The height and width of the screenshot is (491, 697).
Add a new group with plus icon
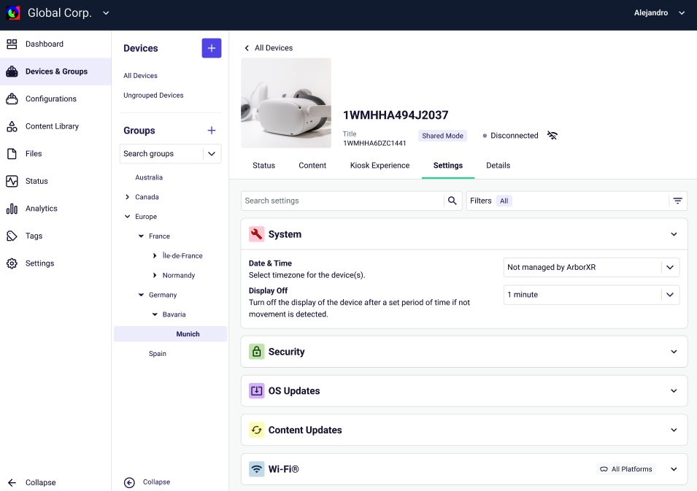click(x=212, y=130)
